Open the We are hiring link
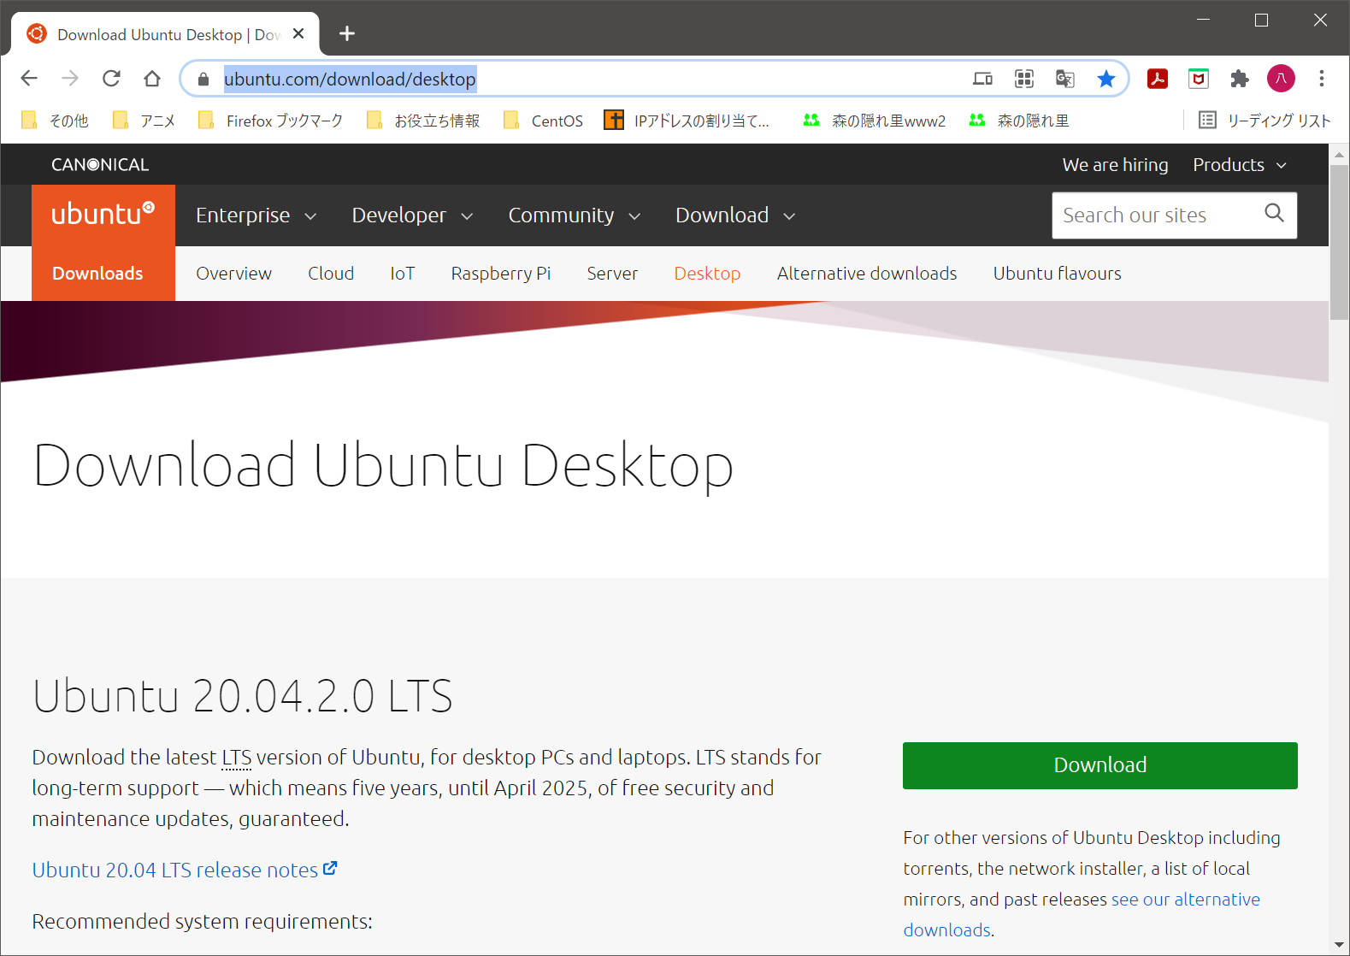The width and height of the screenshot is (1350, 956). [1115, 165]
